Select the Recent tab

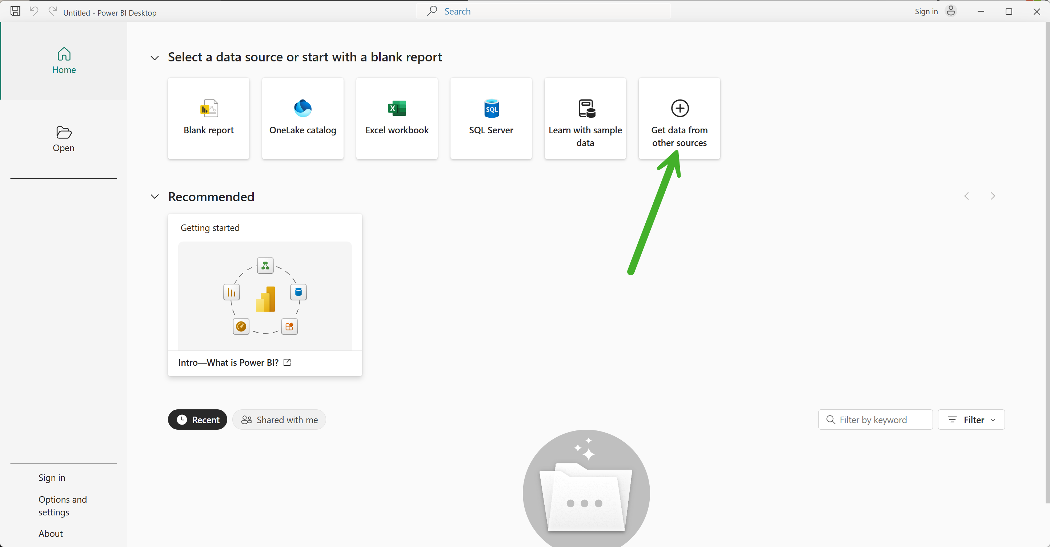point(198,420)
